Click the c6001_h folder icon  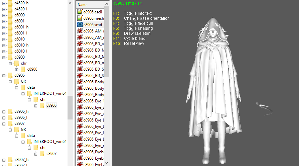point(10,27)
